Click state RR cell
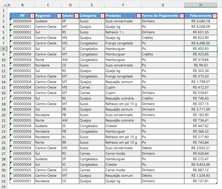 pos(70,142)
